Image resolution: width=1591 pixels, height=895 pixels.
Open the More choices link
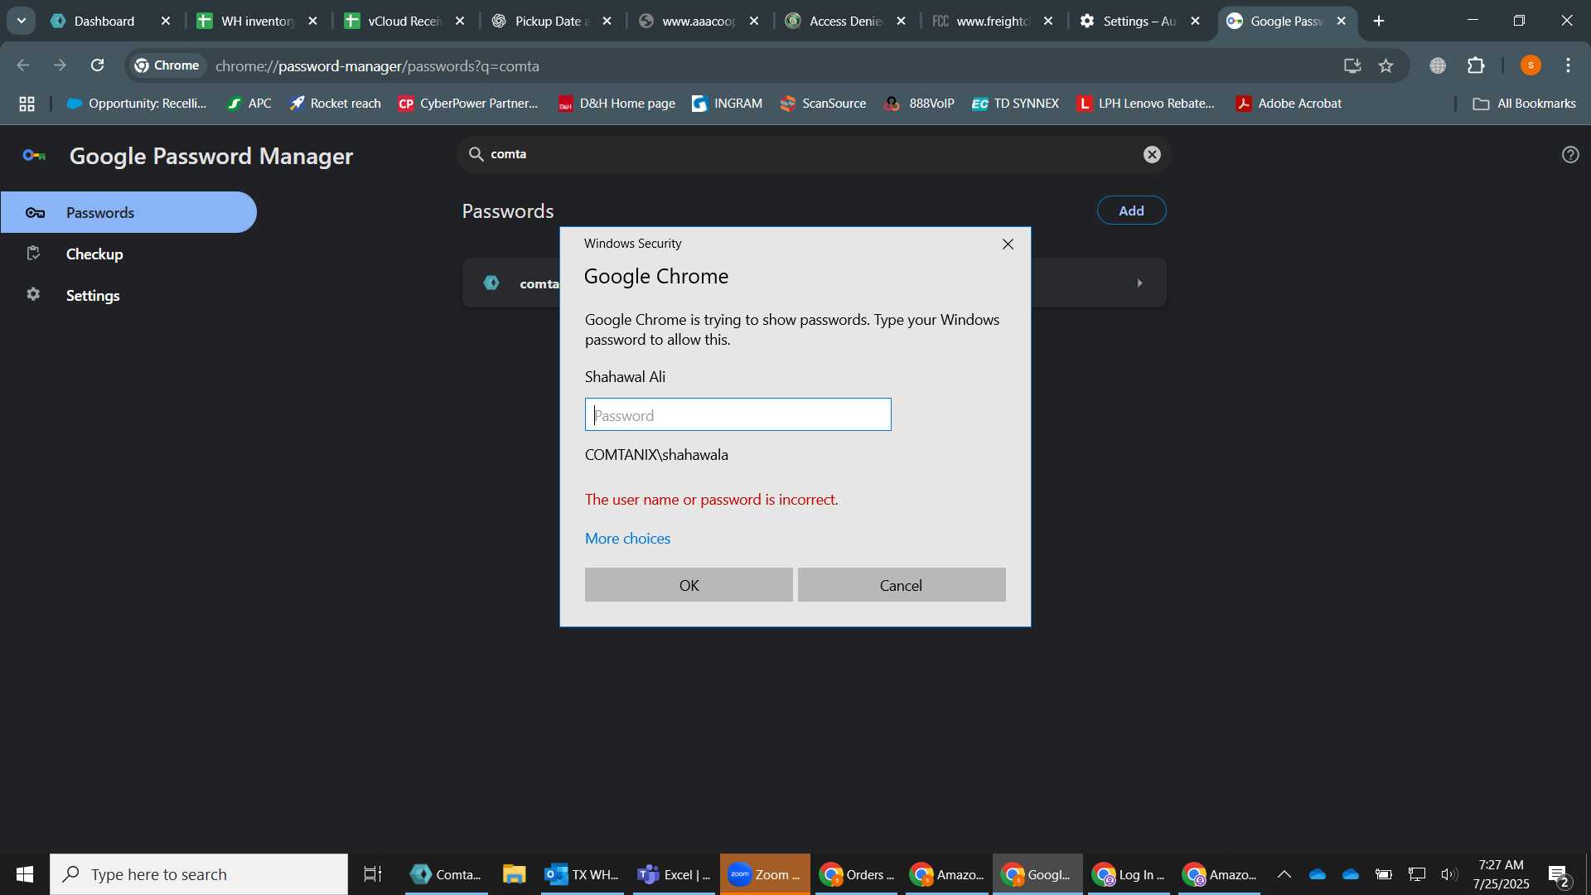click(x=627, y=539)
